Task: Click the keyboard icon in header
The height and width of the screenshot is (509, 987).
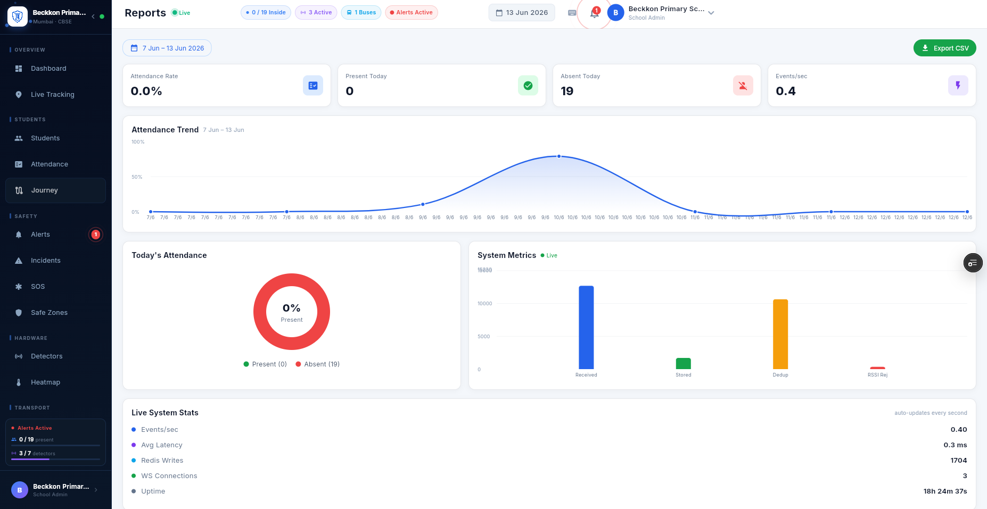Action: (572, 13)
